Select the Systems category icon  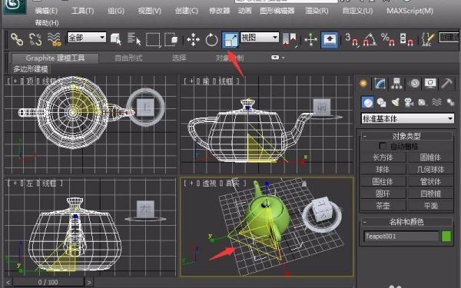tap(450, 103)
